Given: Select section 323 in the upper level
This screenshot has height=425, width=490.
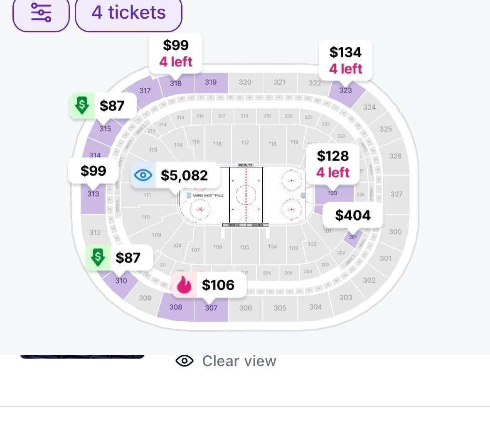Looking at the screenshot, I should (346, 90).
